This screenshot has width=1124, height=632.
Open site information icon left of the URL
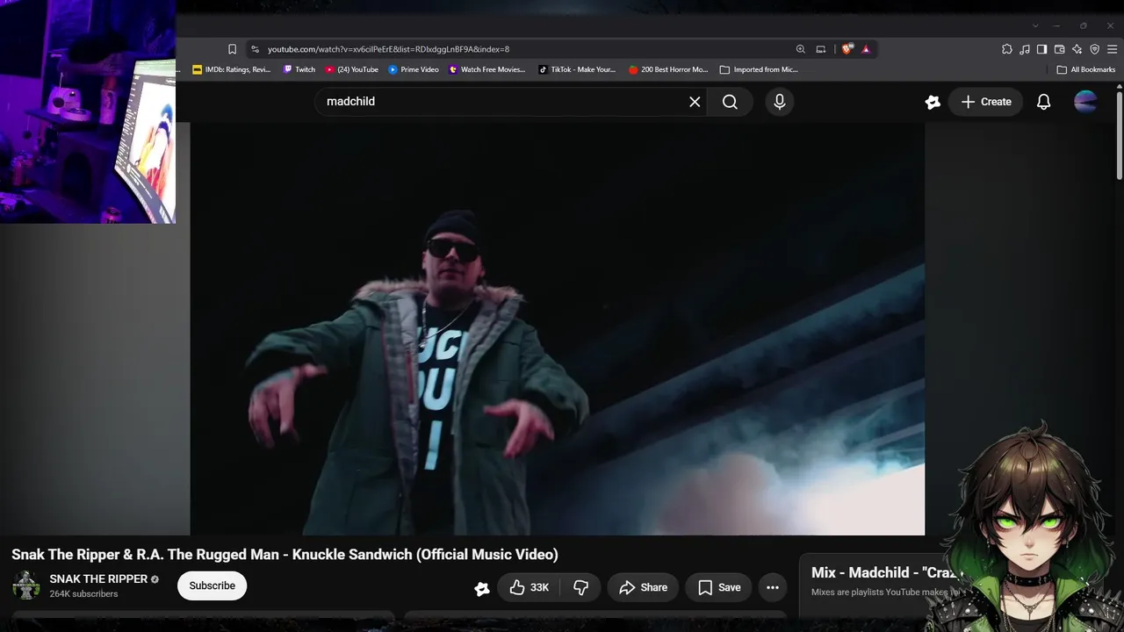[255, 49]
